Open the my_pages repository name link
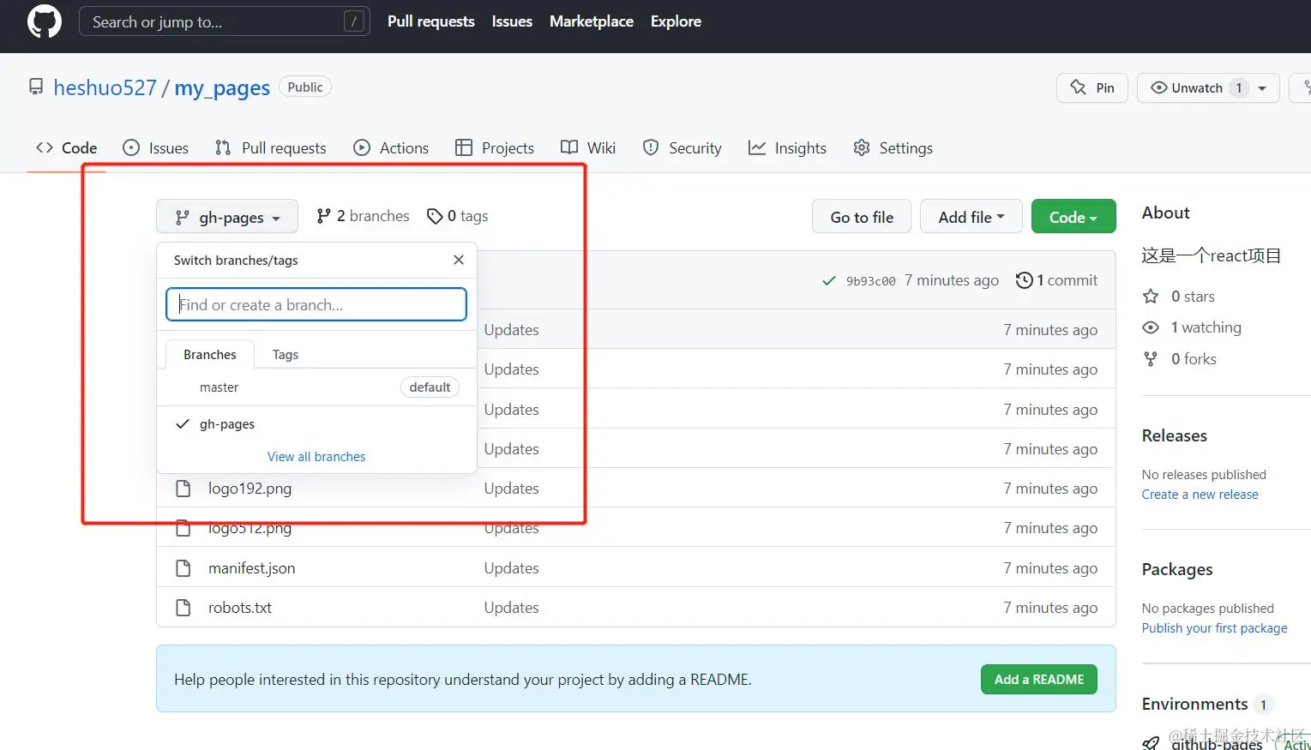1311x750 pixels. click(x=222, y=87)
